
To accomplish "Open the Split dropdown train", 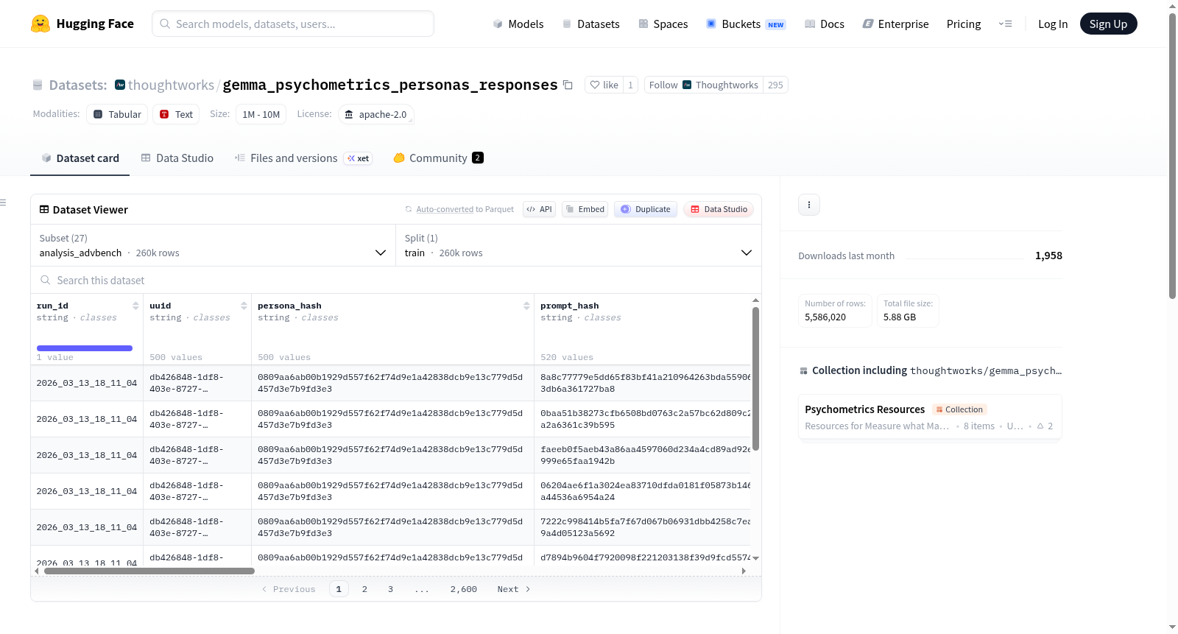I will (x=579, y=245).
